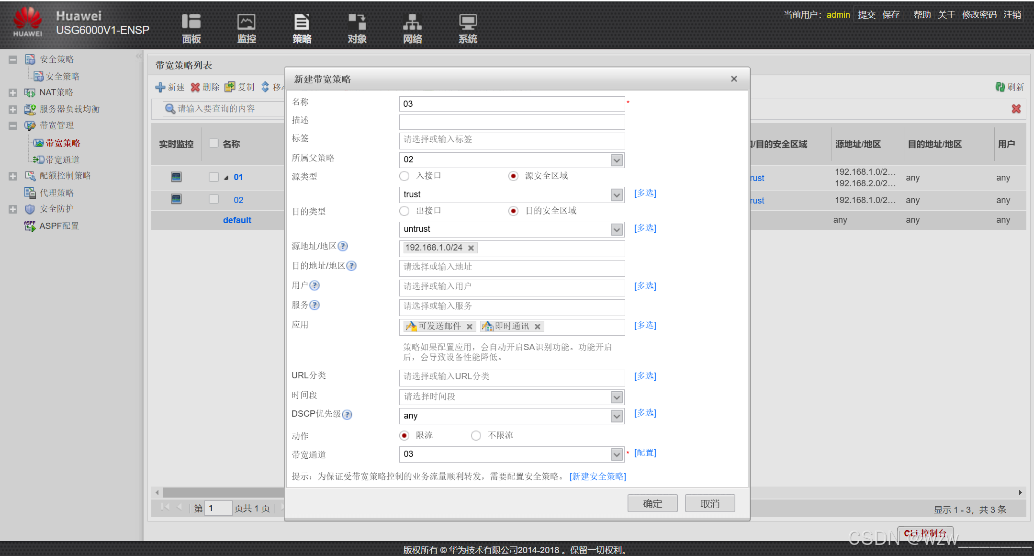Click the 刷新 refresh icon
This screenshot has width=1034, height=556.
click(1000, 87)
